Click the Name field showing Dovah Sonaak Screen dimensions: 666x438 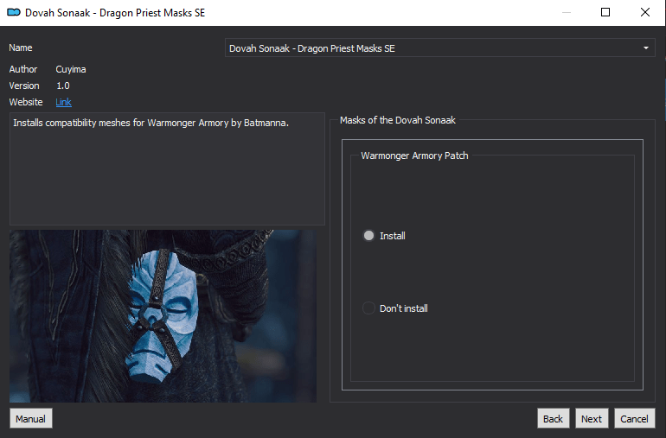(x=439, y=48)
